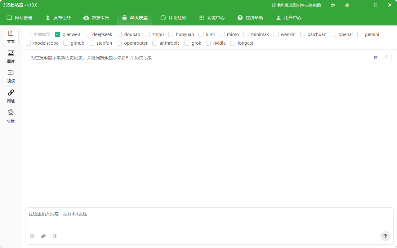
Task: Enable the github model checkbox
Action: point(66,43)
